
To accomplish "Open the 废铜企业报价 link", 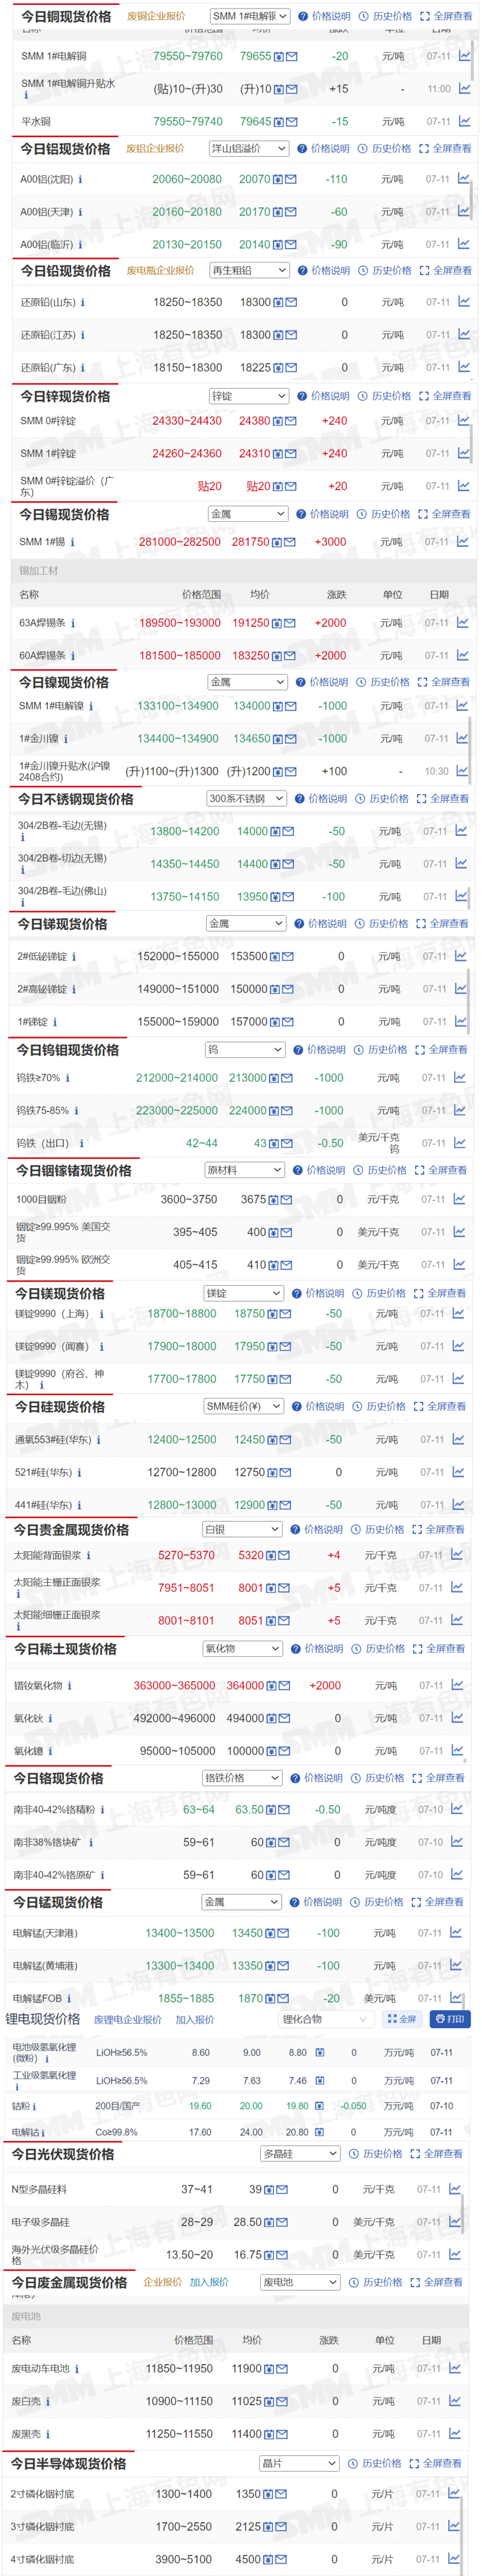I will [155, 16].
